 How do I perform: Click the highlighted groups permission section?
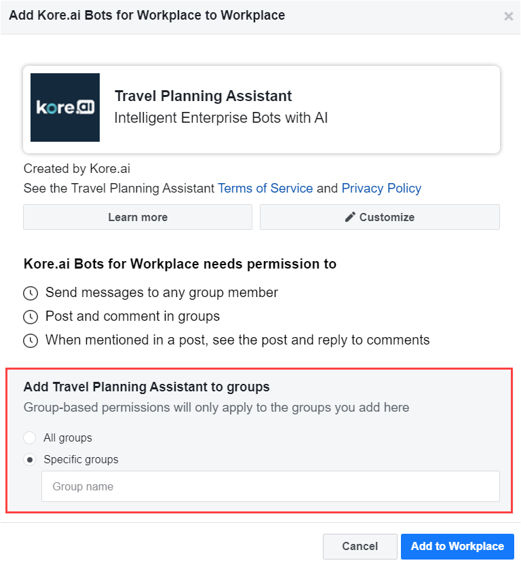click(x=260, y=437)
